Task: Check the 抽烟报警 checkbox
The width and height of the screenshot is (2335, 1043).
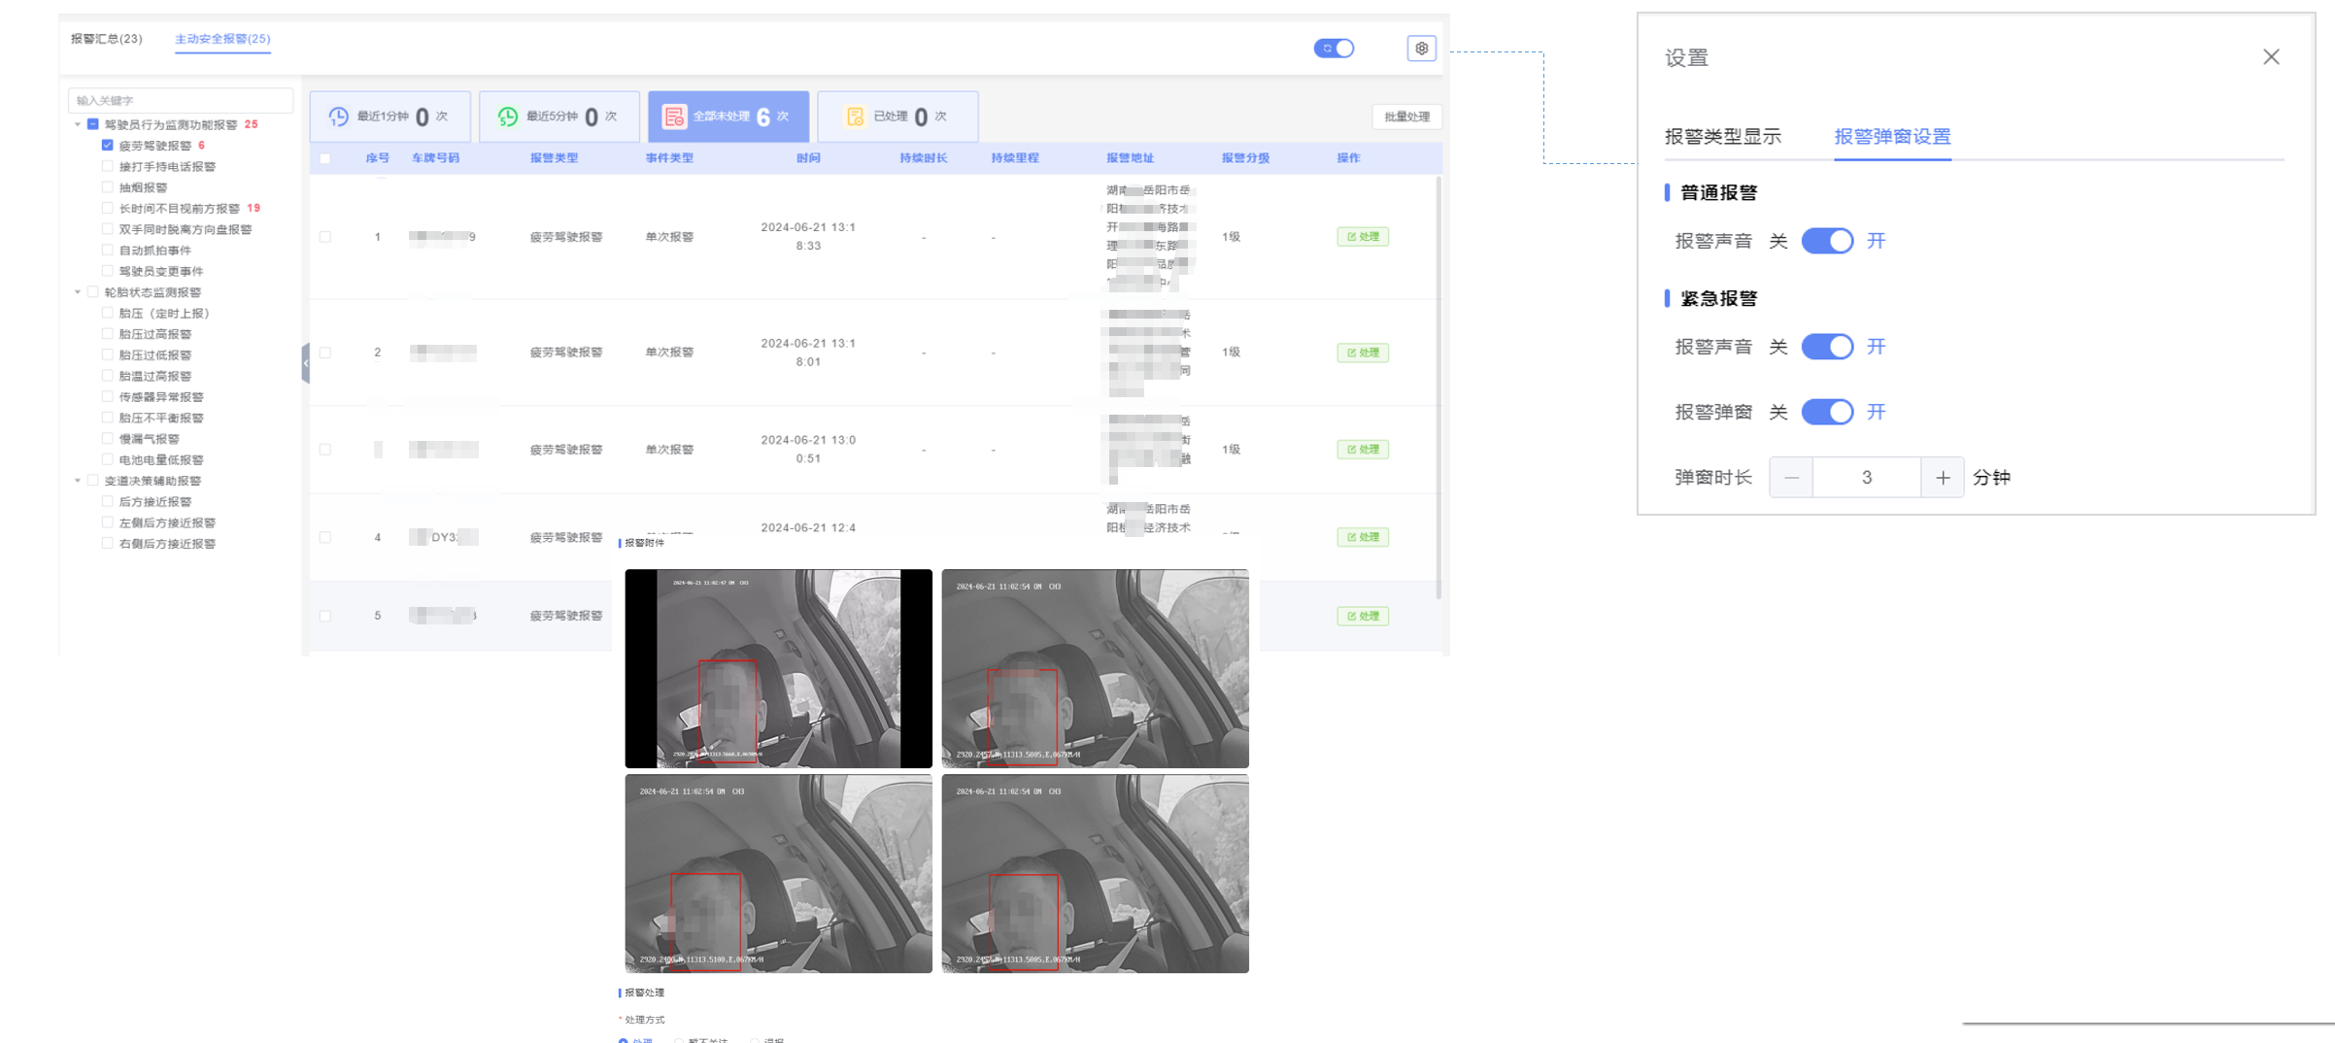Action: coord(108,187)
